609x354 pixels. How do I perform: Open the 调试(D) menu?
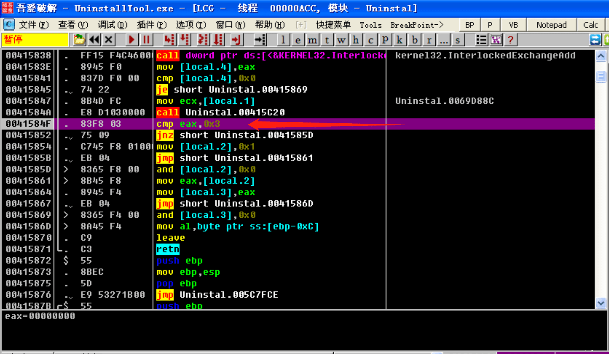112,25
